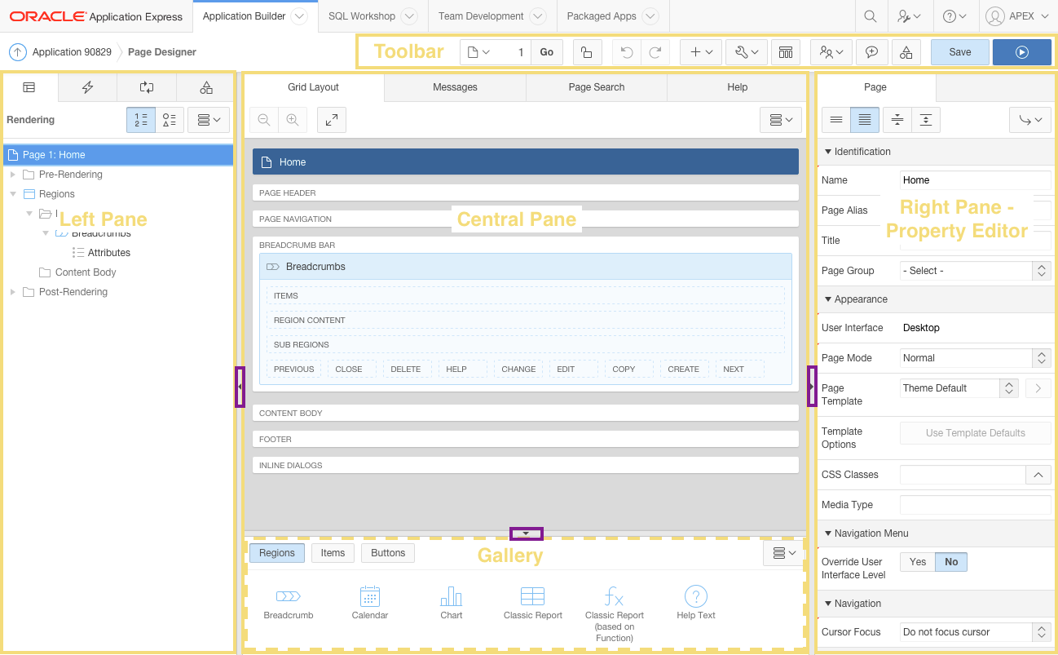1058x655 pixels.
Task: Redo the last change
Action: coord(655,52)
